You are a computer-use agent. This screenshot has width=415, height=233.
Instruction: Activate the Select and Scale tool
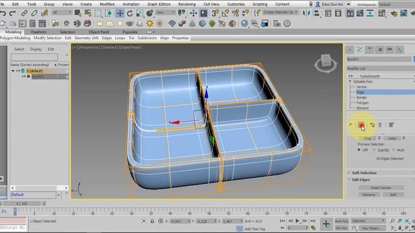pos(140,13)
